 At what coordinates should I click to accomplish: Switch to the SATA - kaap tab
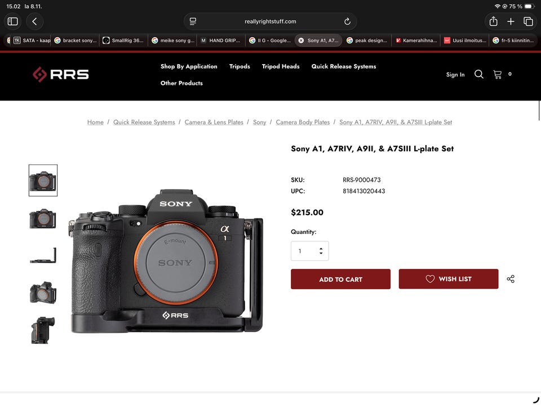(32, 40)
